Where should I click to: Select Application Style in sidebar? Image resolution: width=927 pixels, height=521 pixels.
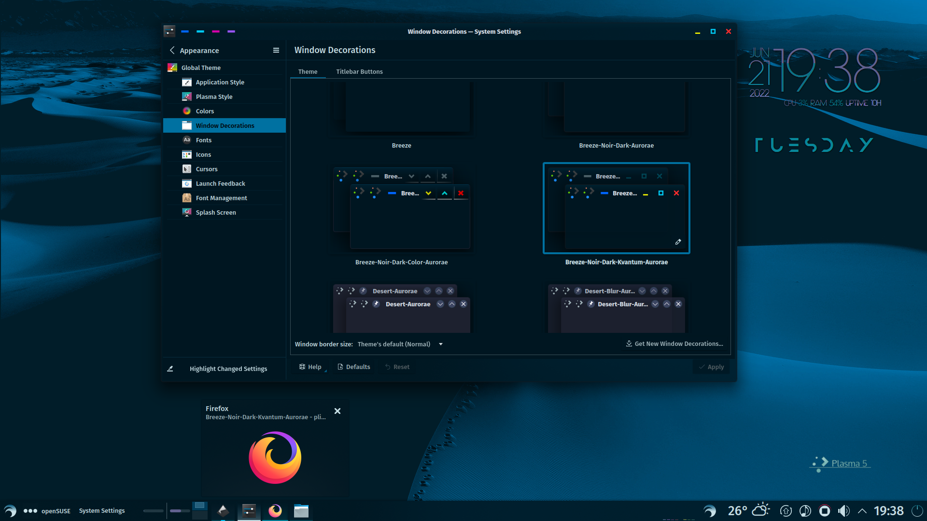click(225, 82)
